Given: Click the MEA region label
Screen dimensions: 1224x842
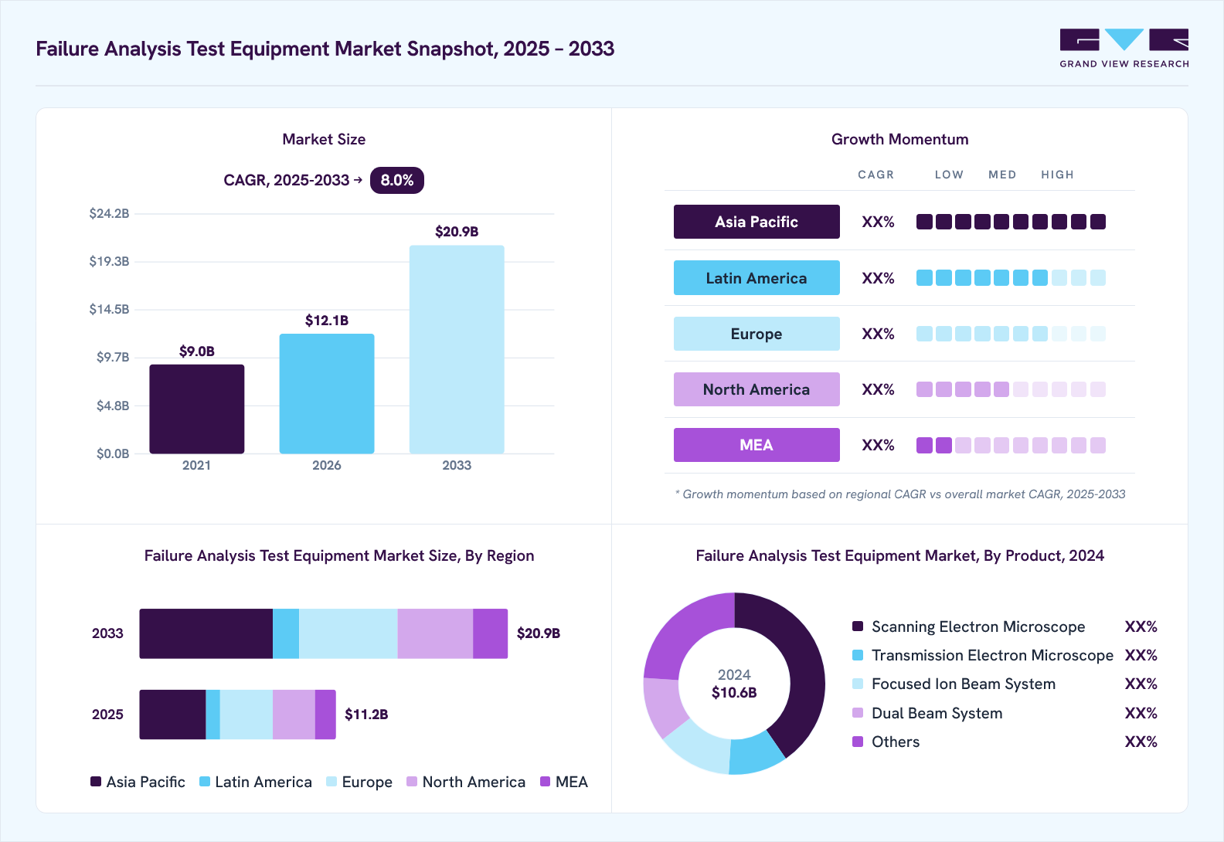Looking at the screenshot, I should coord(756,445).
